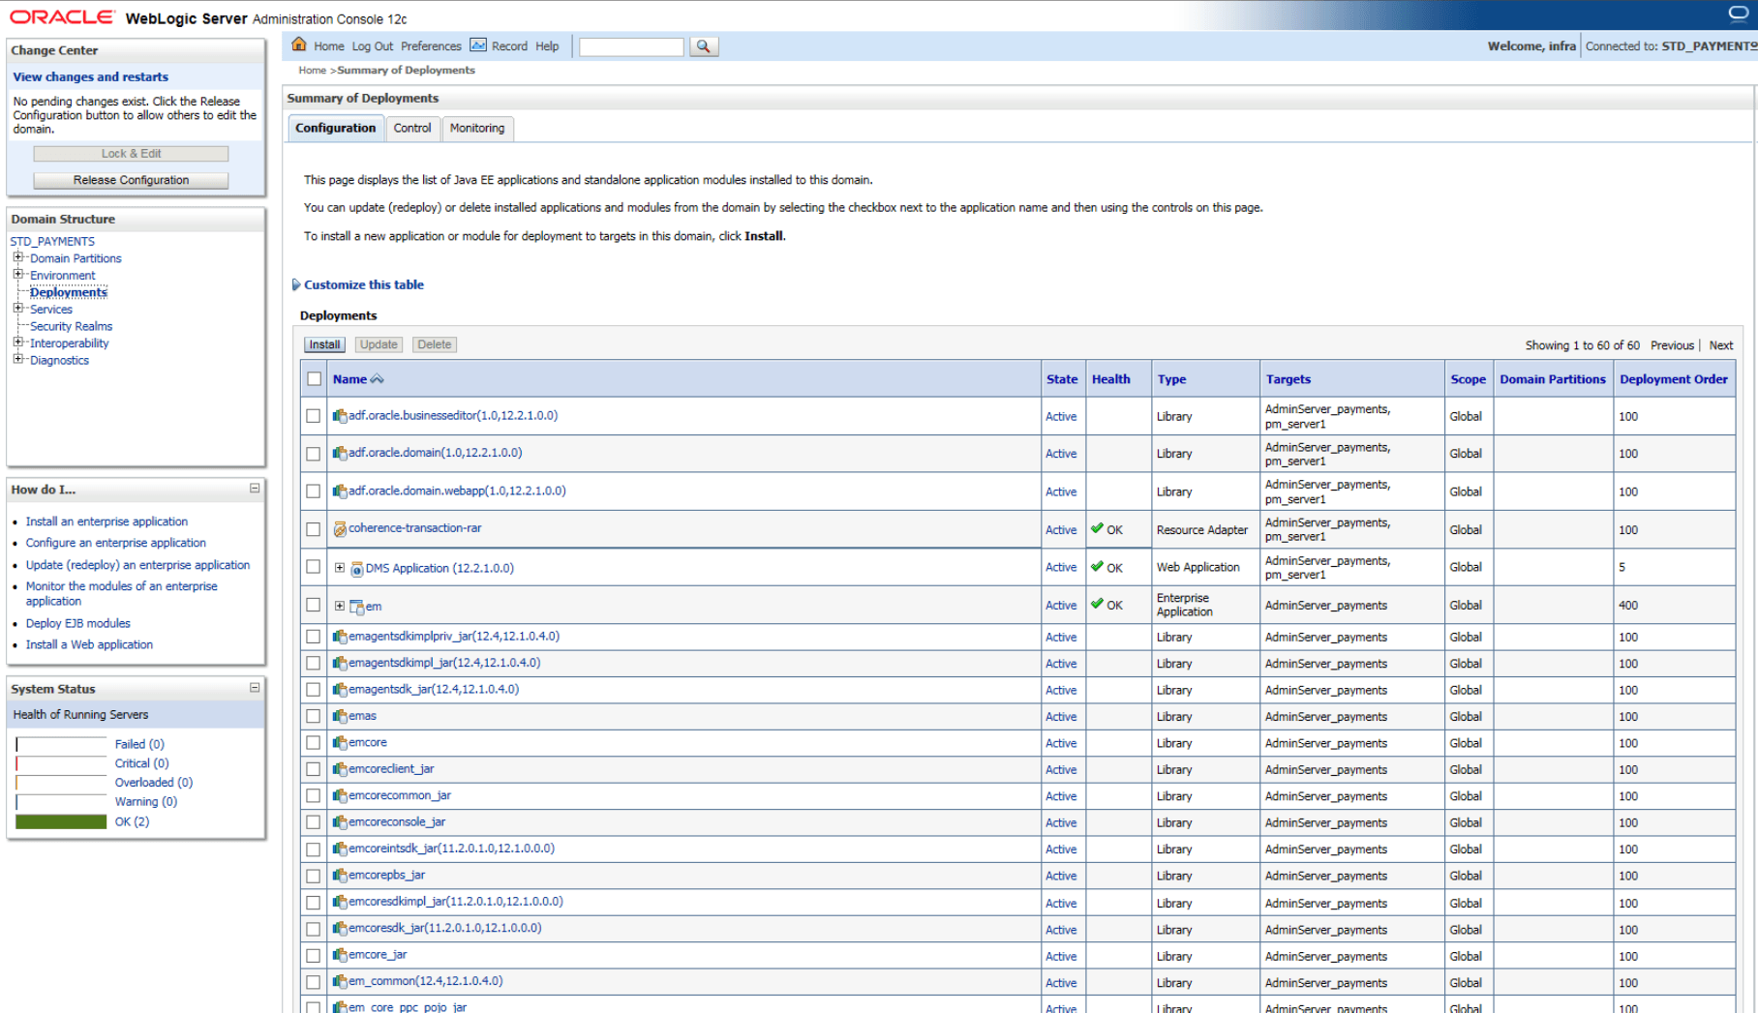Check the checkbox next to coherence-transaction-rar
The image size is (1758, 1013).
click(314, 529)
